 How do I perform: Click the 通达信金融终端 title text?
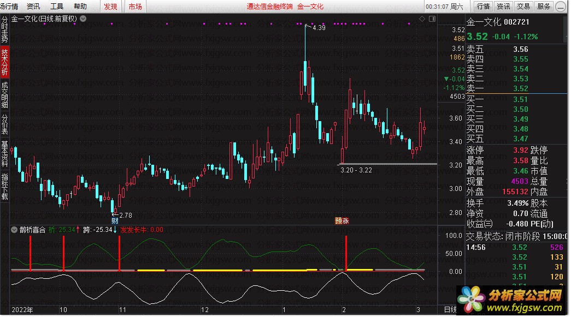pyautogui.click(x=269, y=7)
